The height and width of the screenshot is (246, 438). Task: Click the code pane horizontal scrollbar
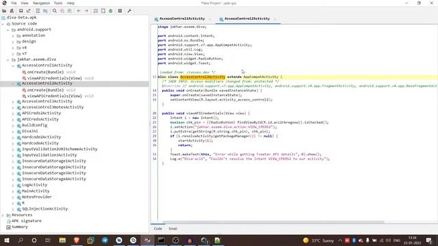pyautogui.click(x=273, y=223)
